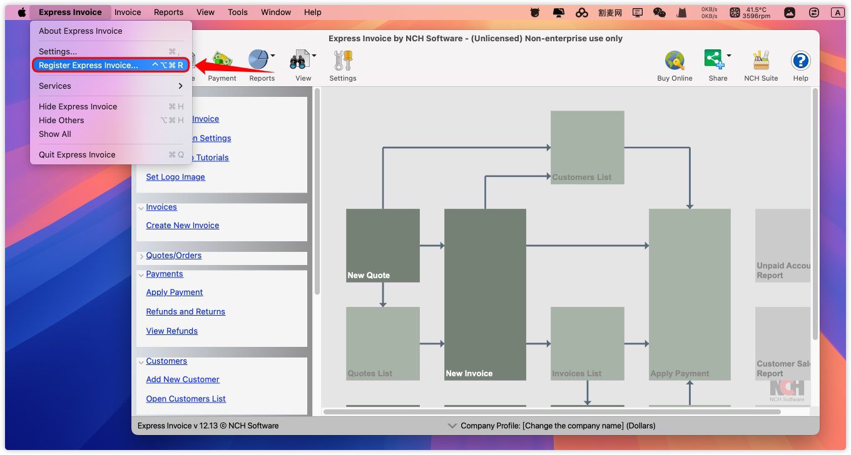Open the Company Profile dropdown chevron
This screenshot has height=455, width=851.
[x=452, y=426]
